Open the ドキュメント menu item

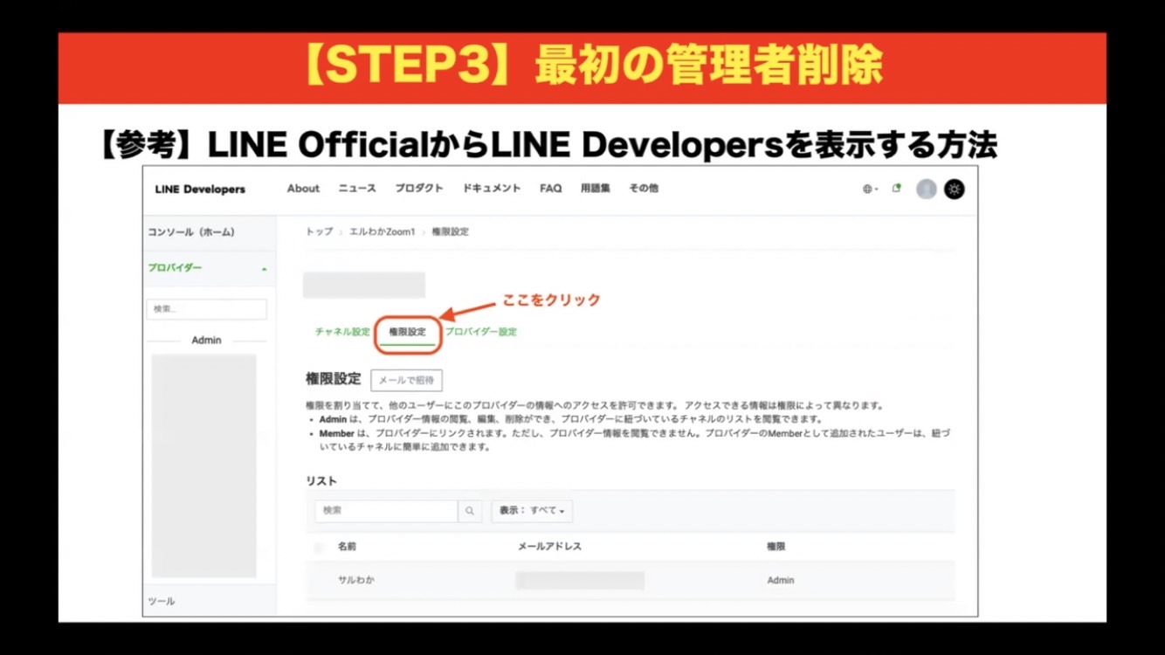[492, 189]
